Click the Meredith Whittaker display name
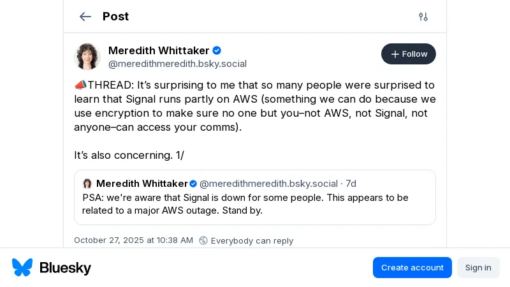Screen dimensions: 510x287 pyautogui.click(x=159, y=50)
